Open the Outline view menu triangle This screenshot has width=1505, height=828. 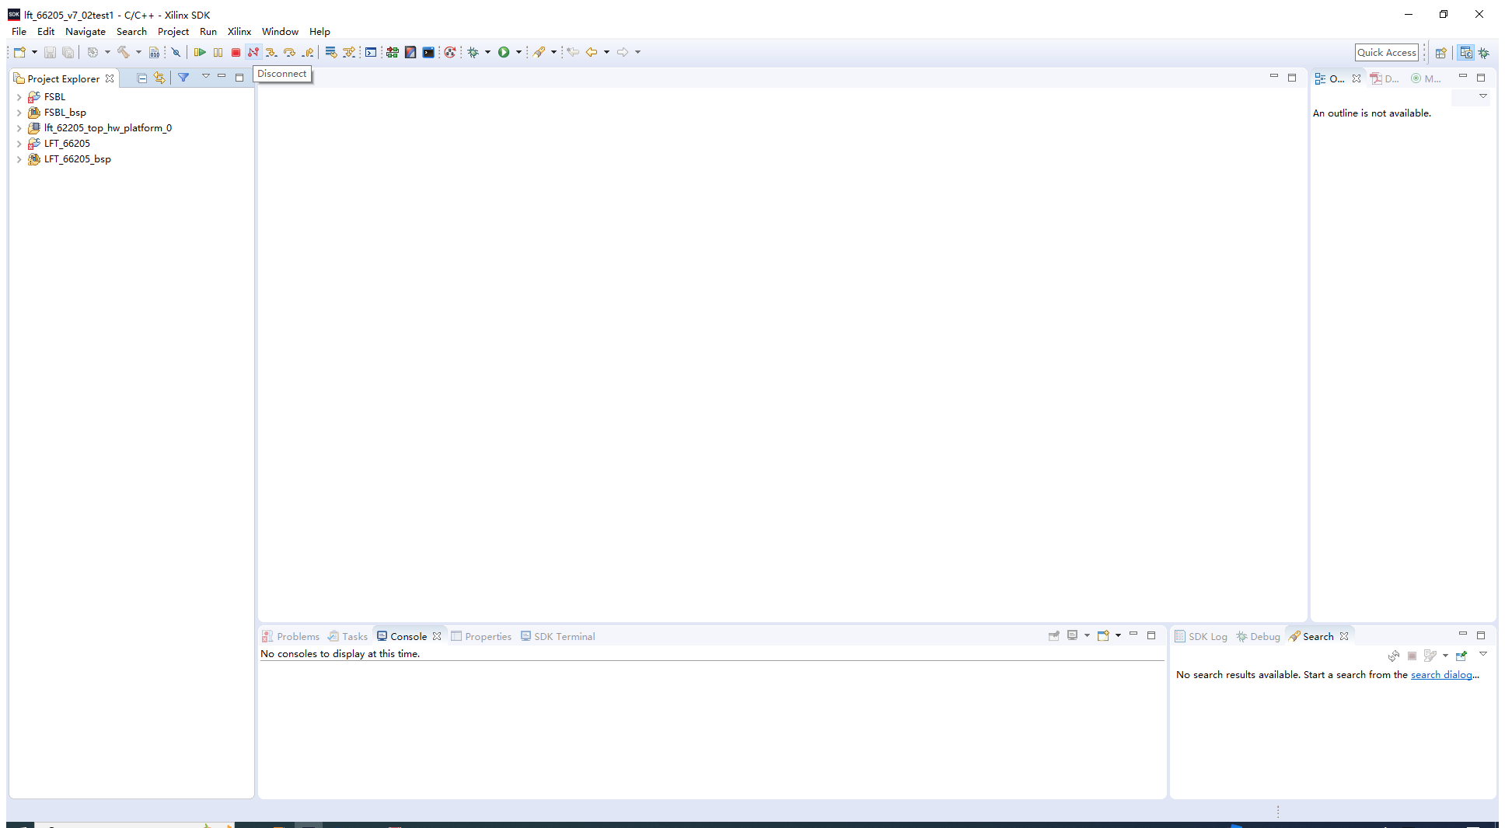pyautogui.click(x=1483, y=96)
